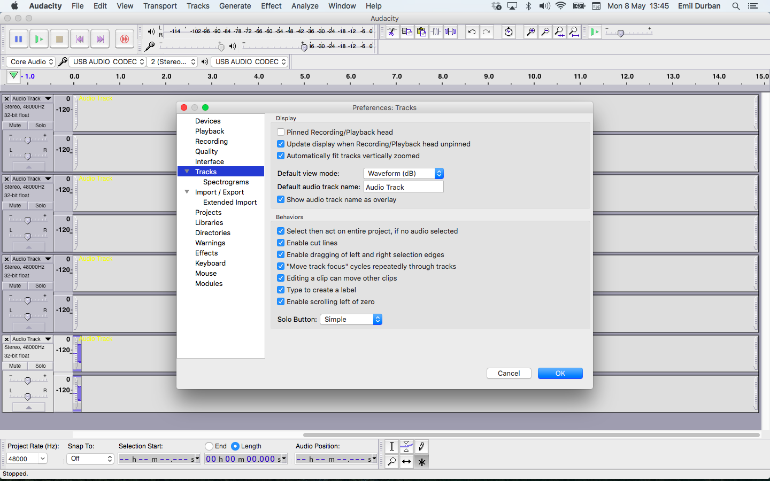Select the End radio button
The image size is (770, 481).
tap(209, 446)
